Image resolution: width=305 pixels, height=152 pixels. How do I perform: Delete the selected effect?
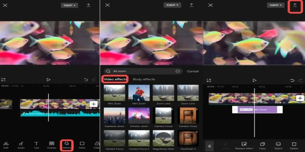(x=294, y=146)
